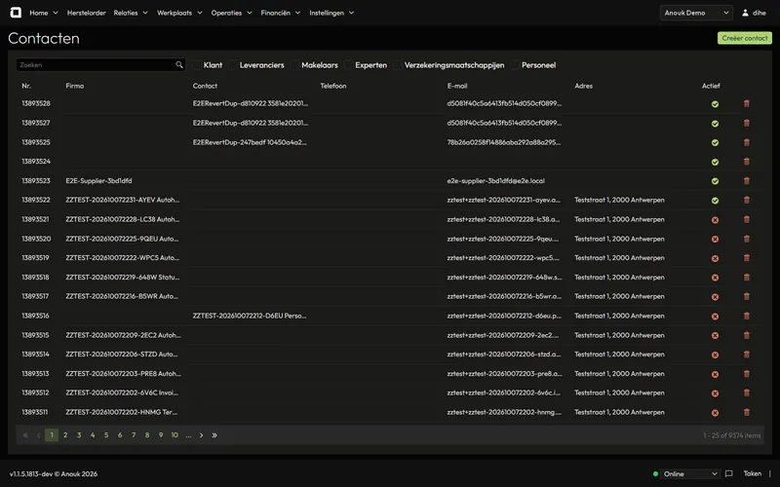
Task: Click red inactive icon for contact 13893512
Action: pos(715,393)
